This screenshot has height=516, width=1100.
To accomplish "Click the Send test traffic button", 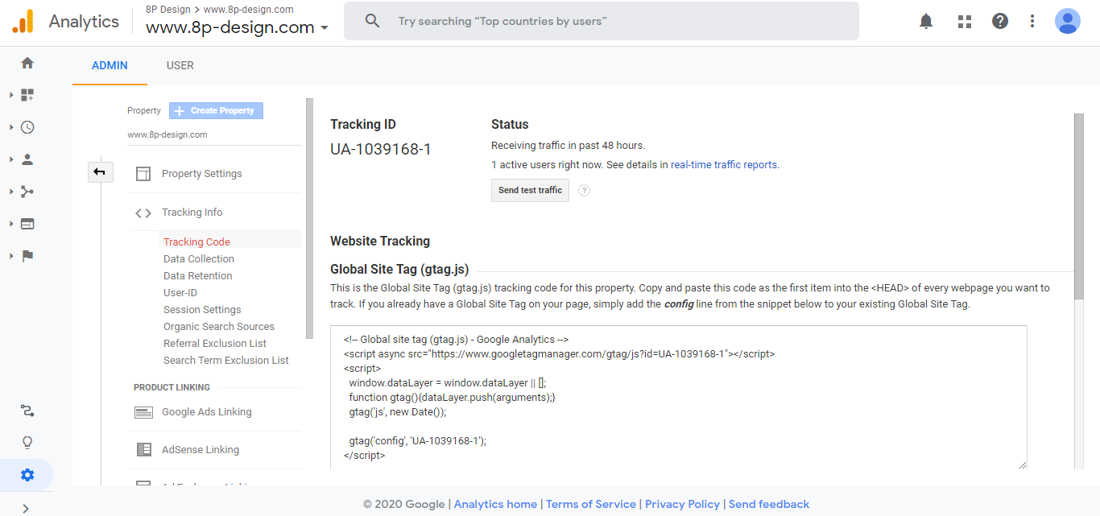I will pos(530,191).
